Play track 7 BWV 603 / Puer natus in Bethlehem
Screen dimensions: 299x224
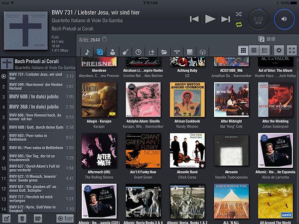[x=38, y=137]
